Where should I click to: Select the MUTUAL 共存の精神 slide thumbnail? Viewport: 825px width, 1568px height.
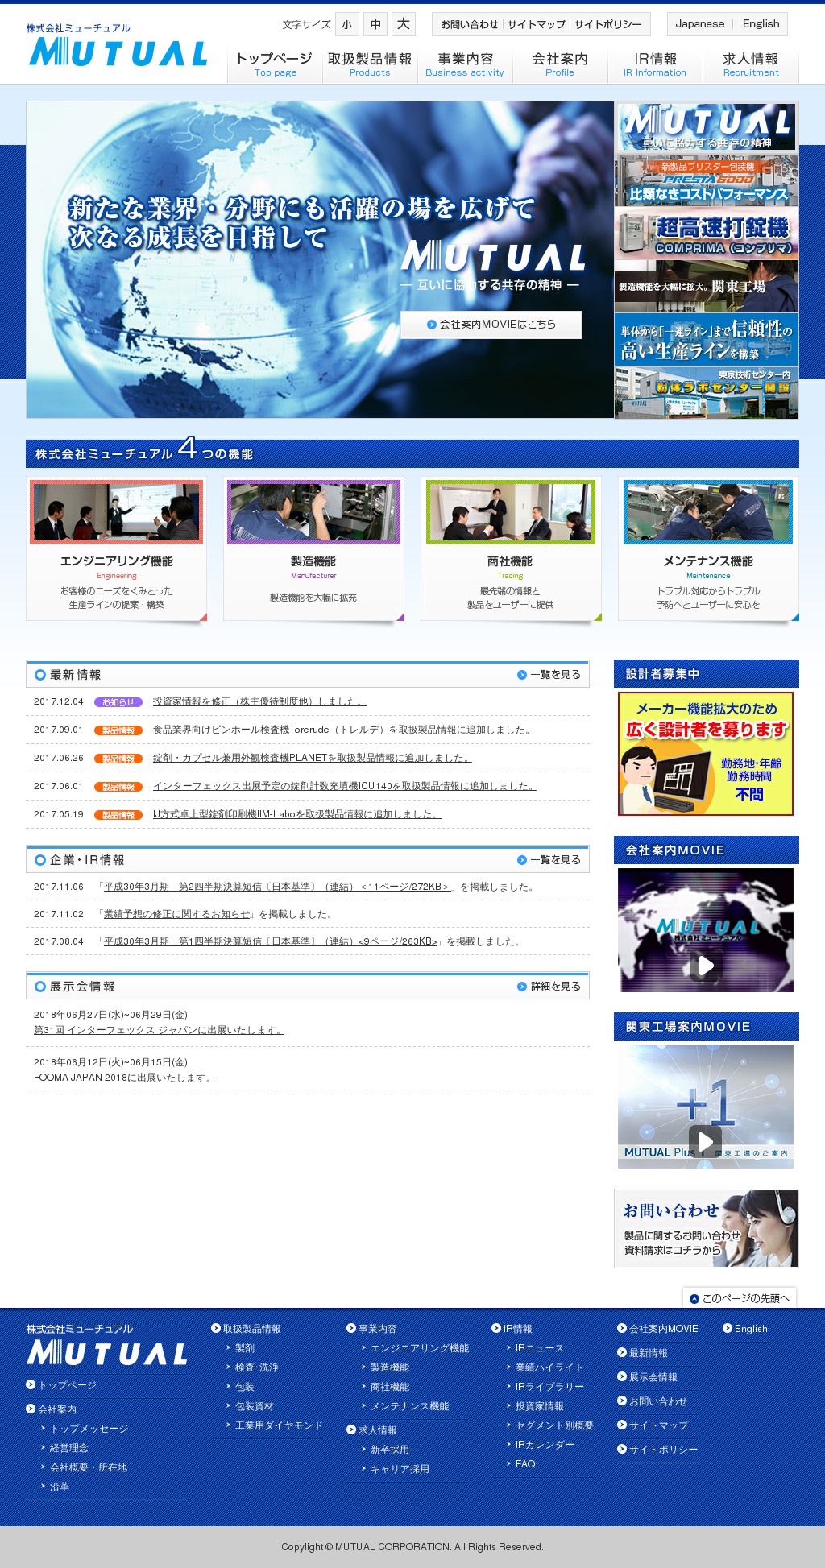707,127
